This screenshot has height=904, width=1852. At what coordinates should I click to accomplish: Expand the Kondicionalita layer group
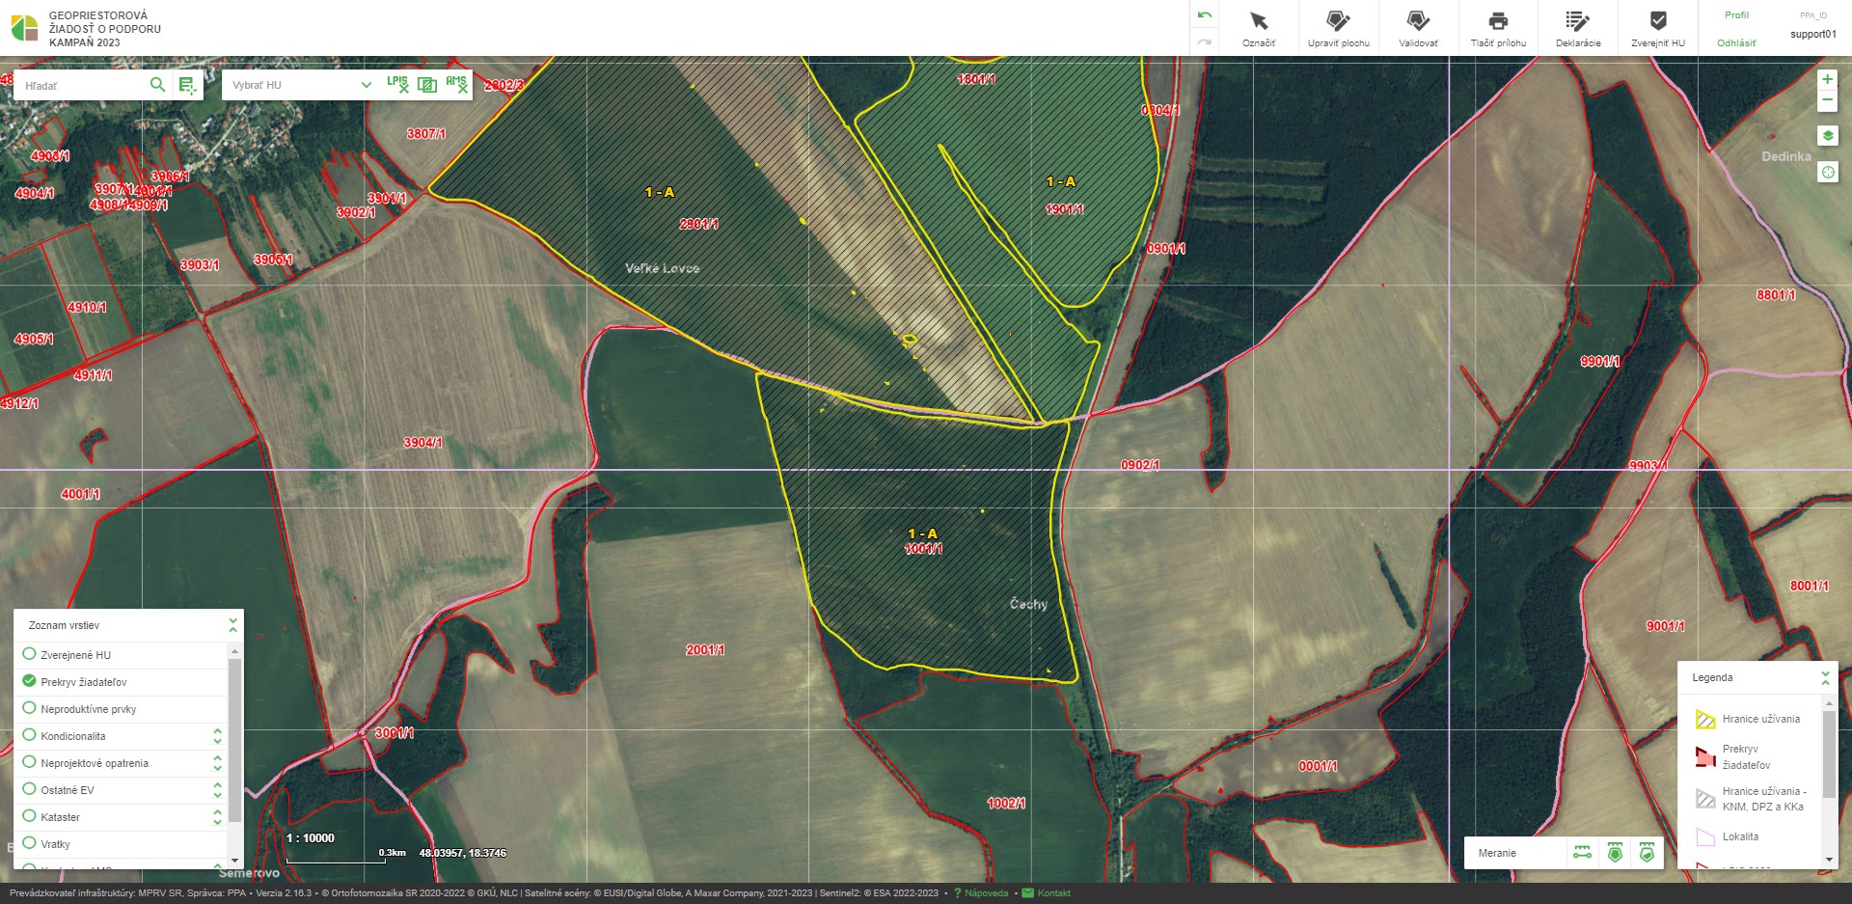tap(217, 736)
